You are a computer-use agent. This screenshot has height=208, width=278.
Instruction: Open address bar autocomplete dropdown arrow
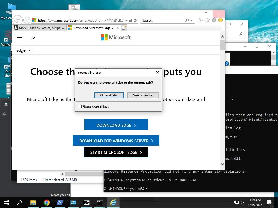[126, 21]
